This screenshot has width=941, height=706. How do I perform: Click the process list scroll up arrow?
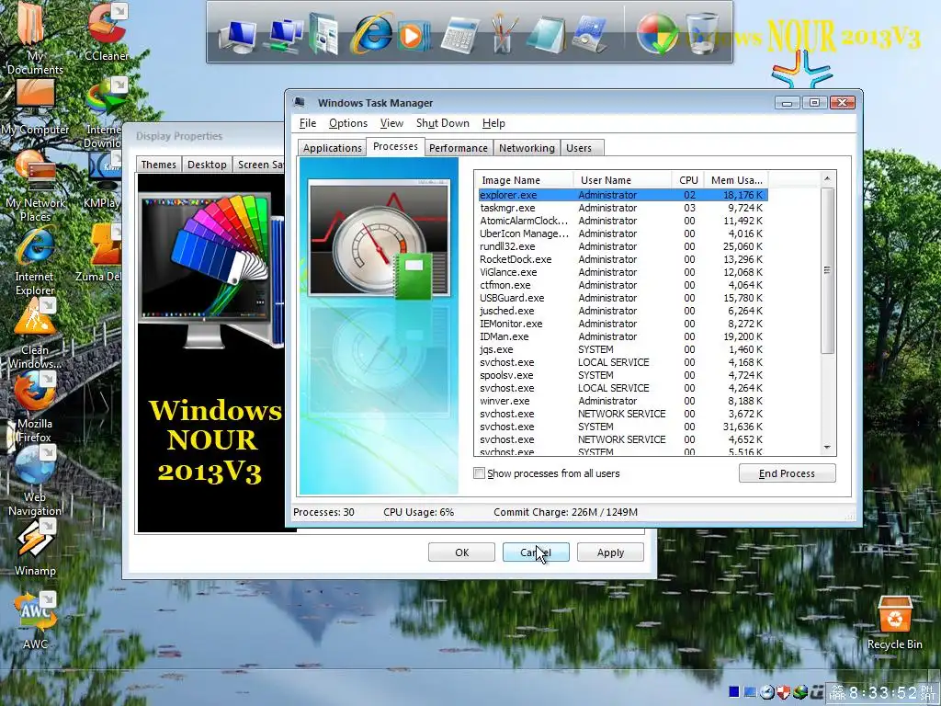pyautogui.click(x=827, y=179)
